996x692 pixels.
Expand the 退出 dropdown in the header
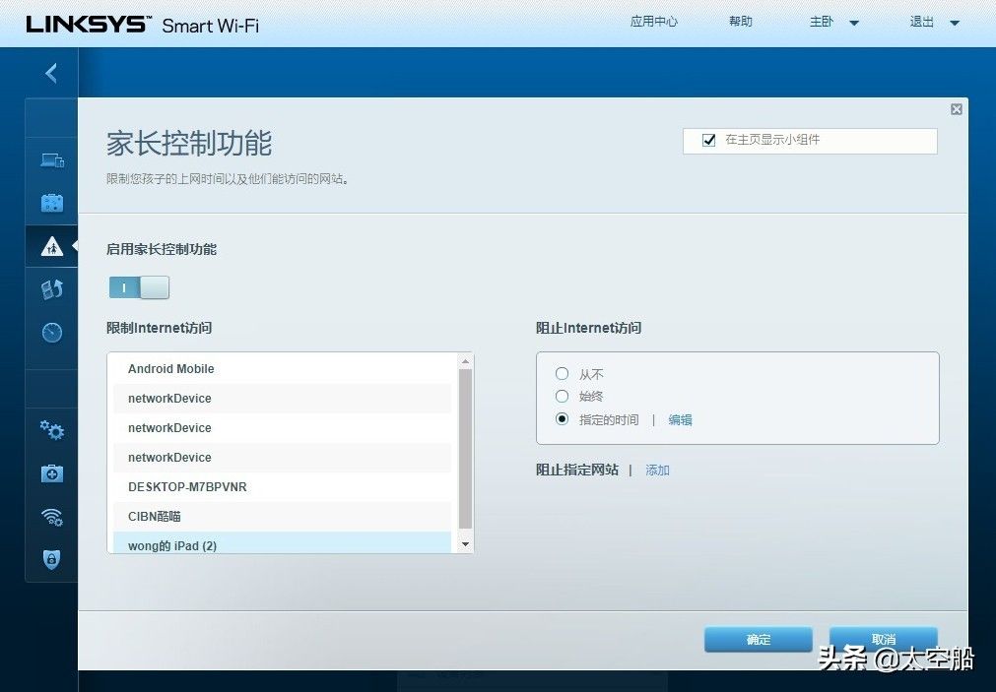coord(934,22)
